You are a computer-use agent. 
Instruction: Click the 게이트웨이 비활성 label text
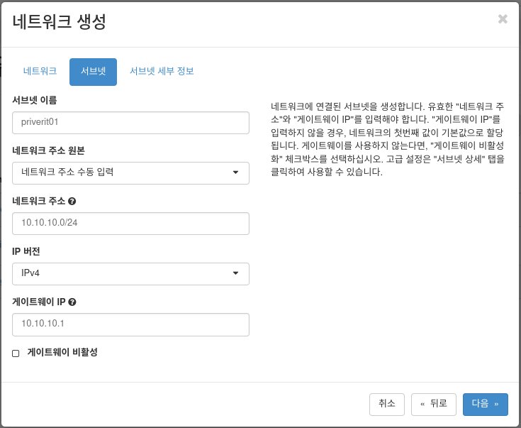(x=62, y=352)
